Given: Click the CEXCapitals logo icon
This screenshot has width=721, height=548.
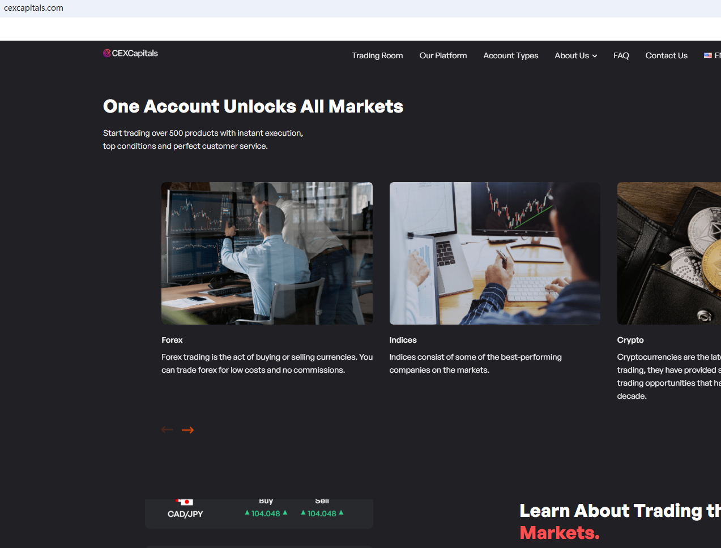Looking at the screenshot, I should point(107,53).
